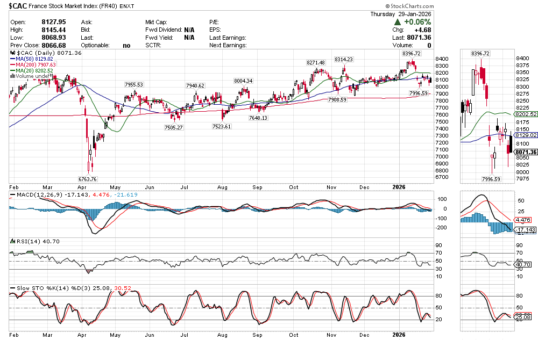Click the green up-triangle change indicator
Screen dimensions: 538x340
[398, 22]
